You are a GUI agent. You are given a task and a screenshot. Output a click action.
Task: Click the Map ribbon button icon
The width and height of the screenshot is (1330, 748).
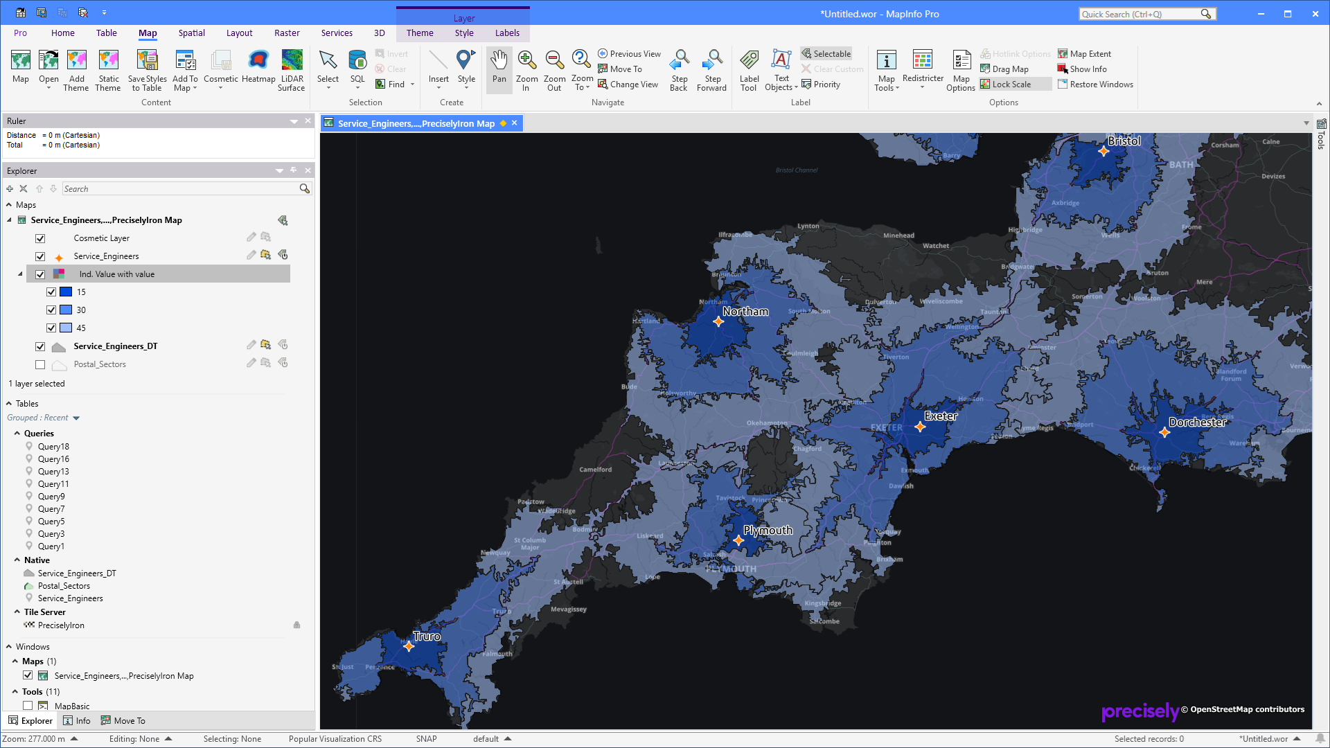(21, 61)
